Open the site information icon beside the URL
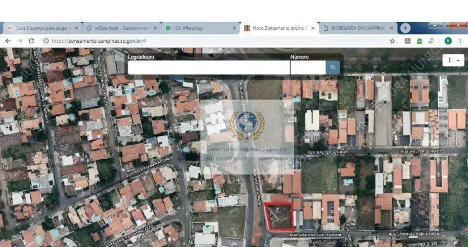The image size is (468, 247). (46, 41)
